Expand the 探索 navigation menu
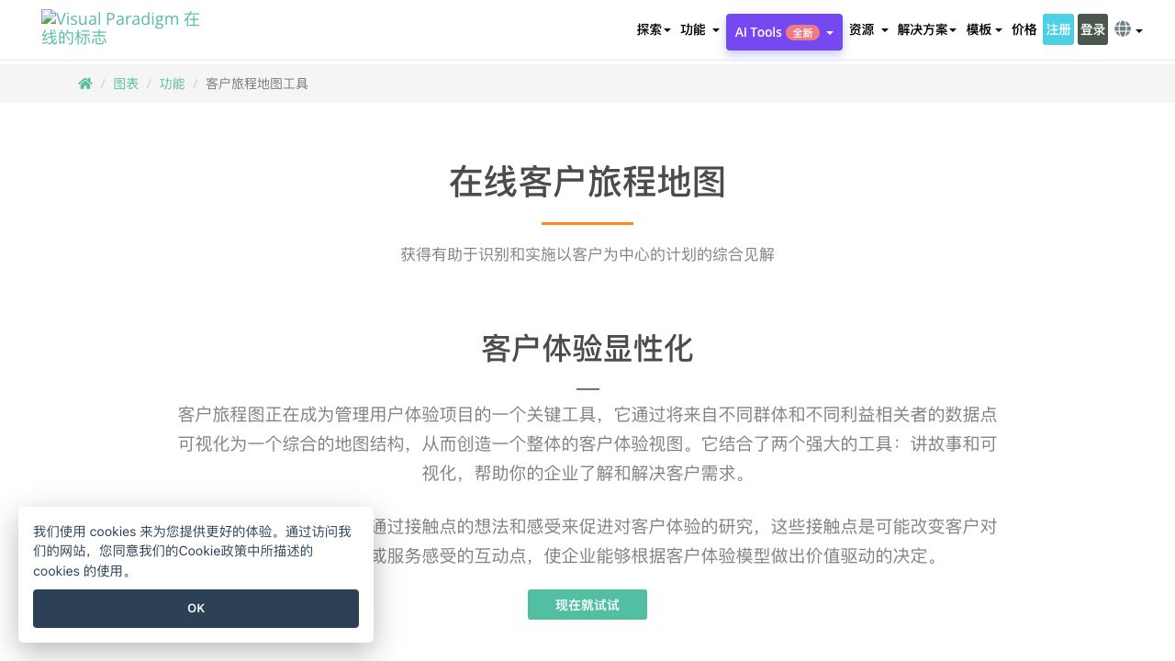This screenshot has width=1175, height=661. coord(654,29)
